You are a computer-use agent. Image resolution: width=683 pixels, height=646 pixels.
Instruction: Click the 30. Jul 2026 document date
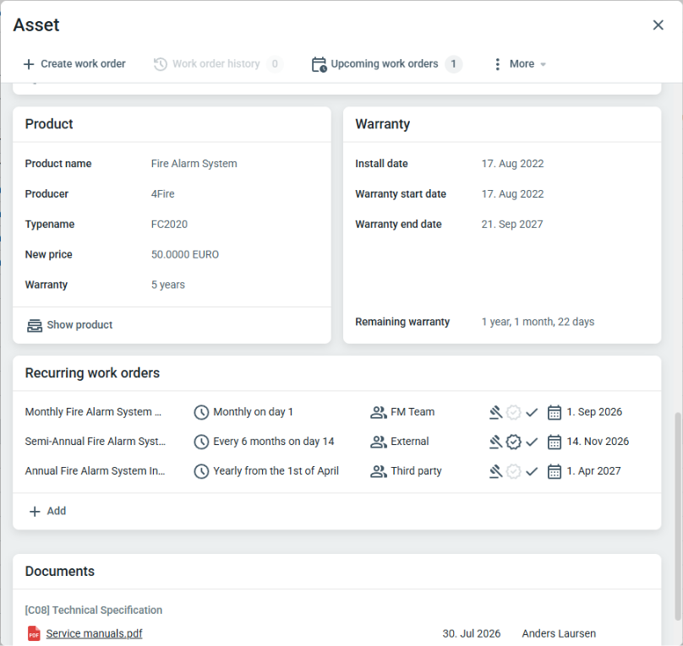pyautogui.click(x=472, y=634)
